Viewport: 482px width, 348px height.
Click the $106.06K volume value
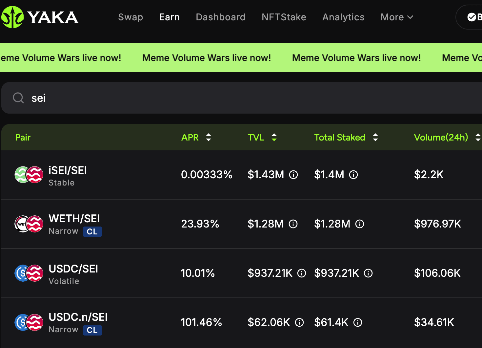pyautogui.click(x=437, y=273)
